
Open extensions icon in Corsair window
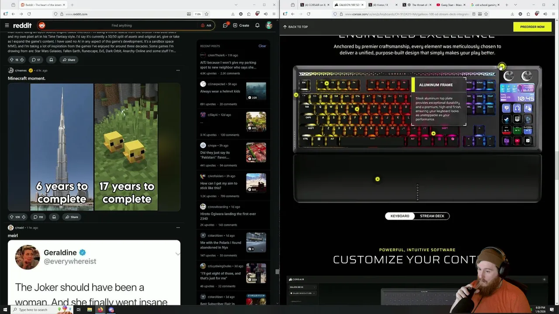[528, 14]
